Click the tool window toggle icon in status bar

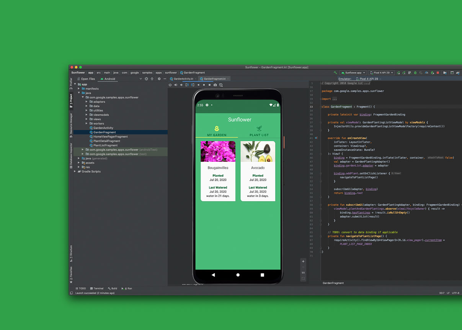(x=71, y=293)
